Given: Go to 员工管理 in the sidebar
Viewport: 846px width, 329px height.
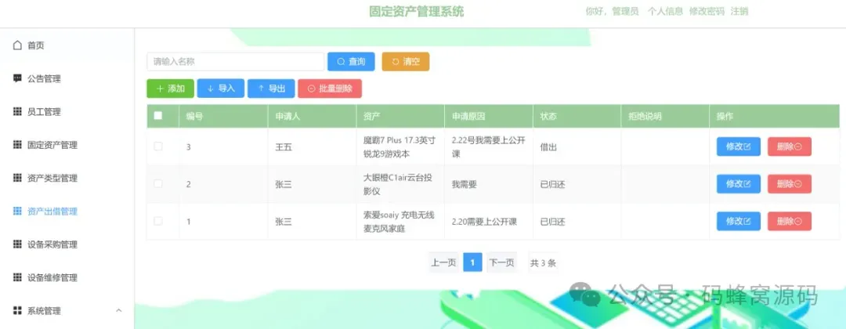Looking at the screenshot, I should [67, 112].
